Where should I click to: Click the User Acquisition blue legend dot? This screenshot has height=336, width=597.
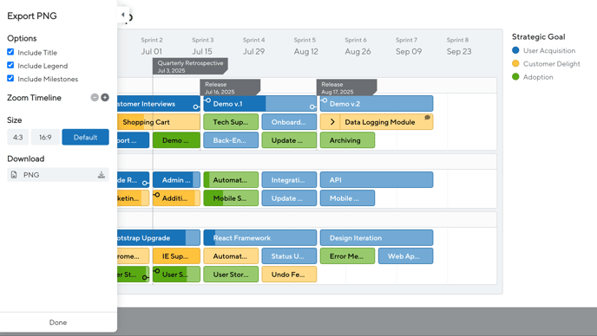click(x=515, y=50)
